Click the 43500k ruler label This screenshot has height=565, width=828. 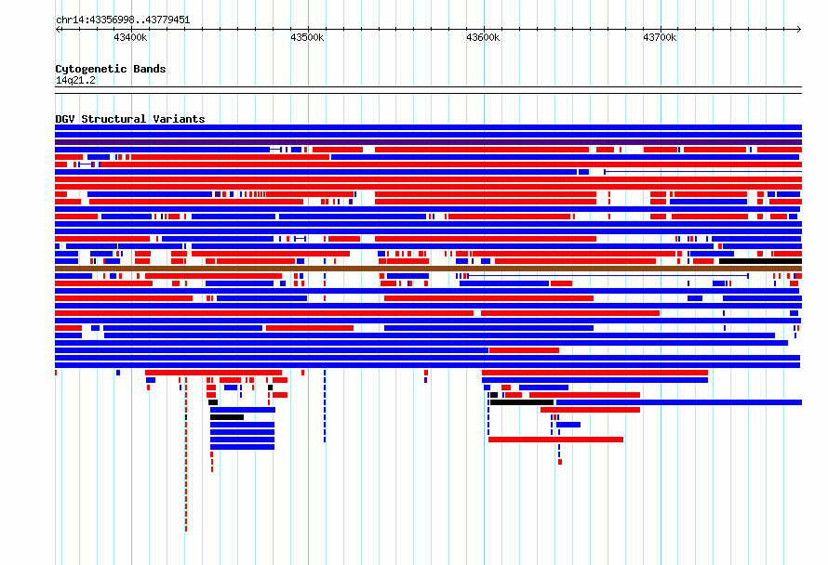point(307,37)
